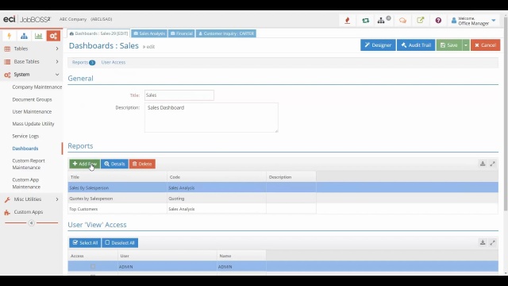
Task: Open Custom Report Maintenance in sidebar
Action: point(29,164)
